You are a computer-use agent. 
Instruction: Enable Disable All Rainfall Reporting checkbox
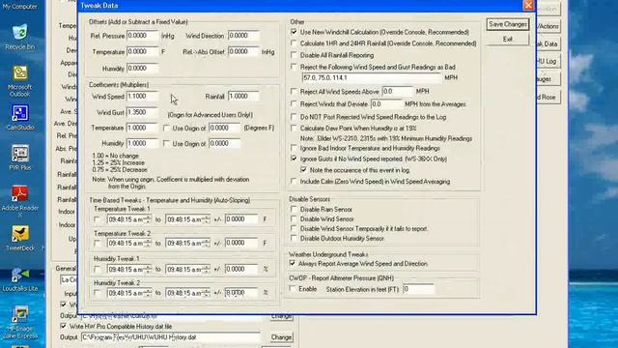click(x=294, y=55)
